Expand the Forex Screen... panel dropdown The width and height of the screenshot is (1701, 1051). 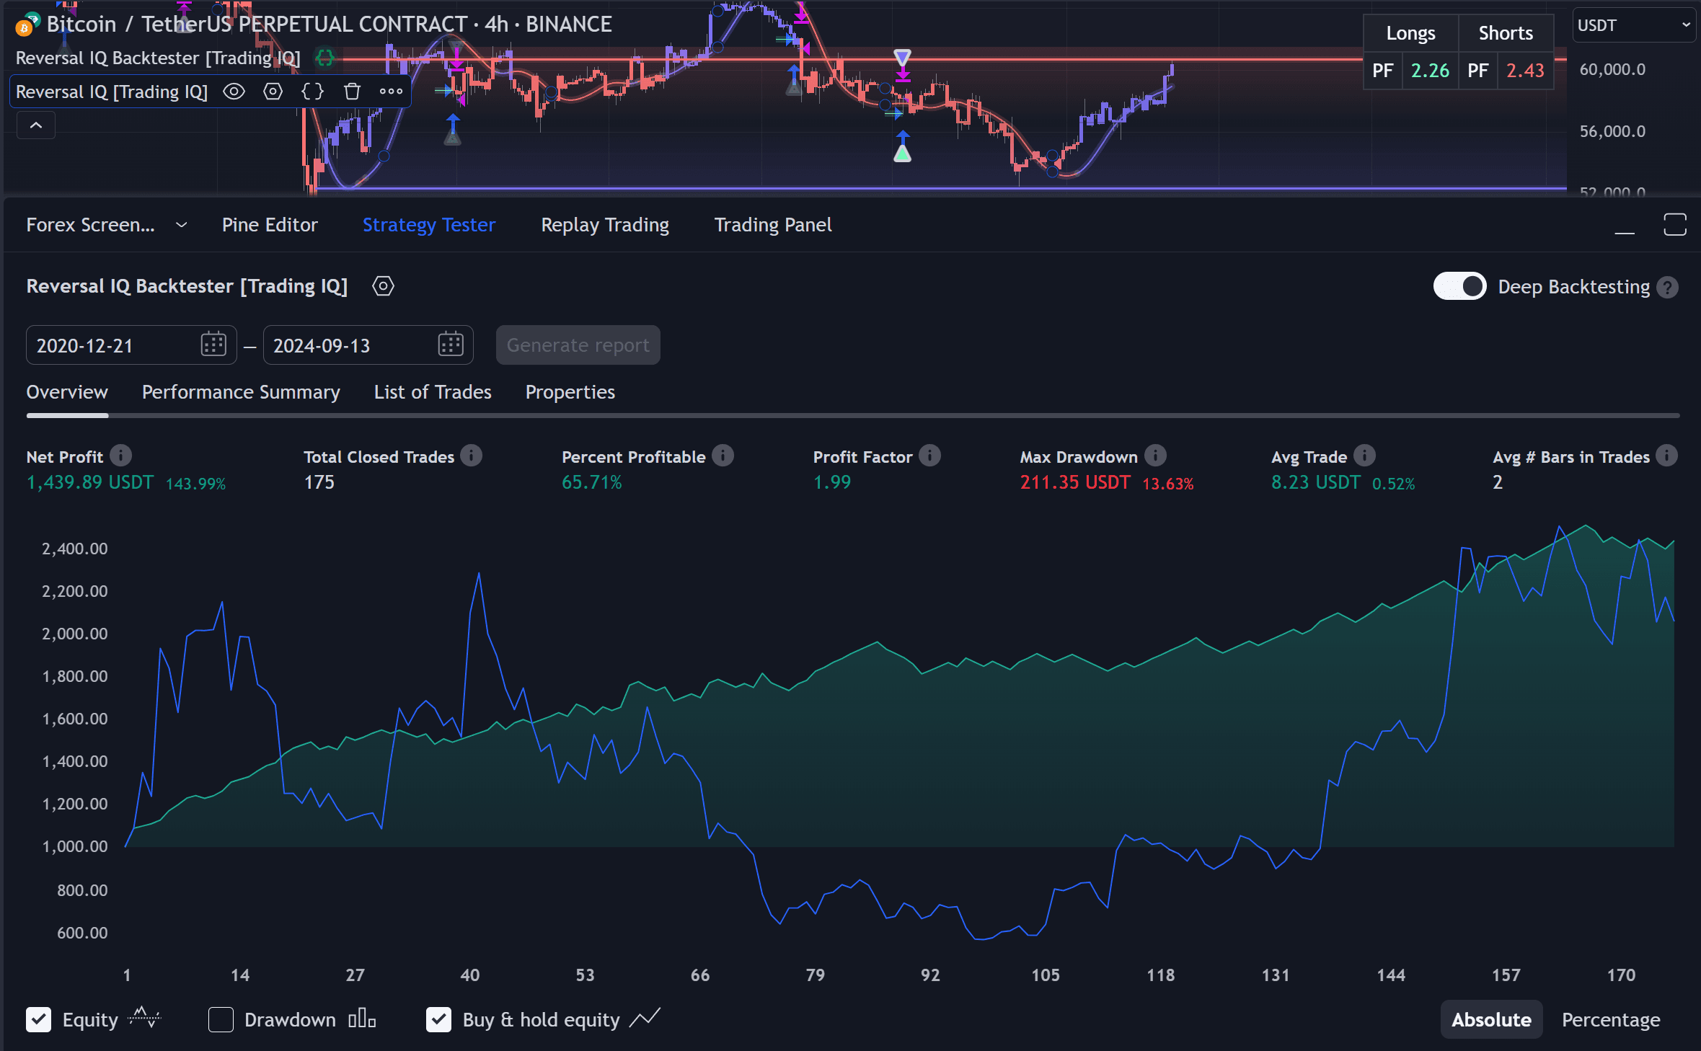click(182, 225)
